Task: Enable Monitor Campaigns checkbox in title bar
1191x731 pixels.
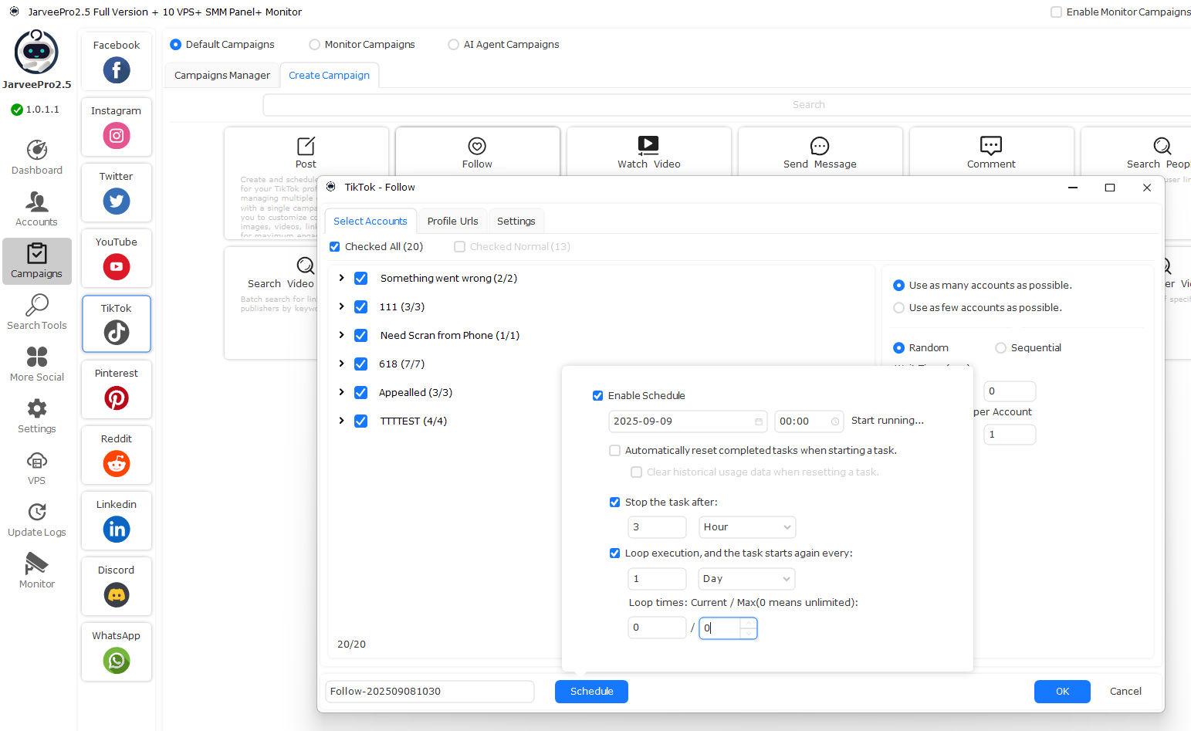Action: 1056,12
